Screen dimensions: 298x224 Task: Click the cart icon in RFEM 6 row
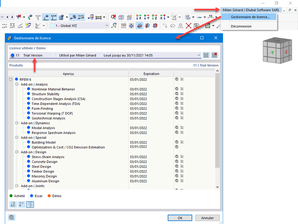(x=182, y=79)
